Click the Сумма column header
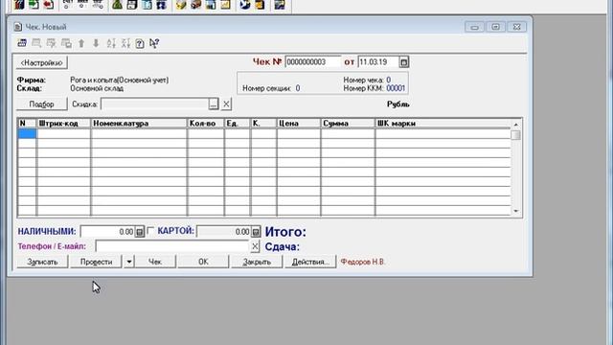 [348, 124]
